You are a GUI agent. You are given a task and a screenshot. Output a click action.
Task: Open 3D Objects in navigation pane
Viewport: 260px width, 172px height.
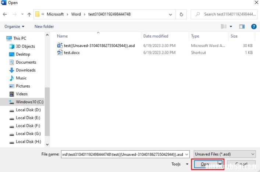[x=25, y=46]
